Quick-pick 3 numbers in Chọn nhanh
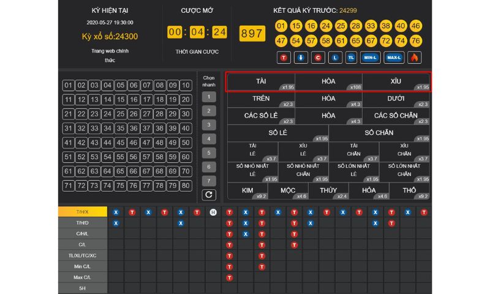This screenshot has width=490, height=294. coord(209,125)
